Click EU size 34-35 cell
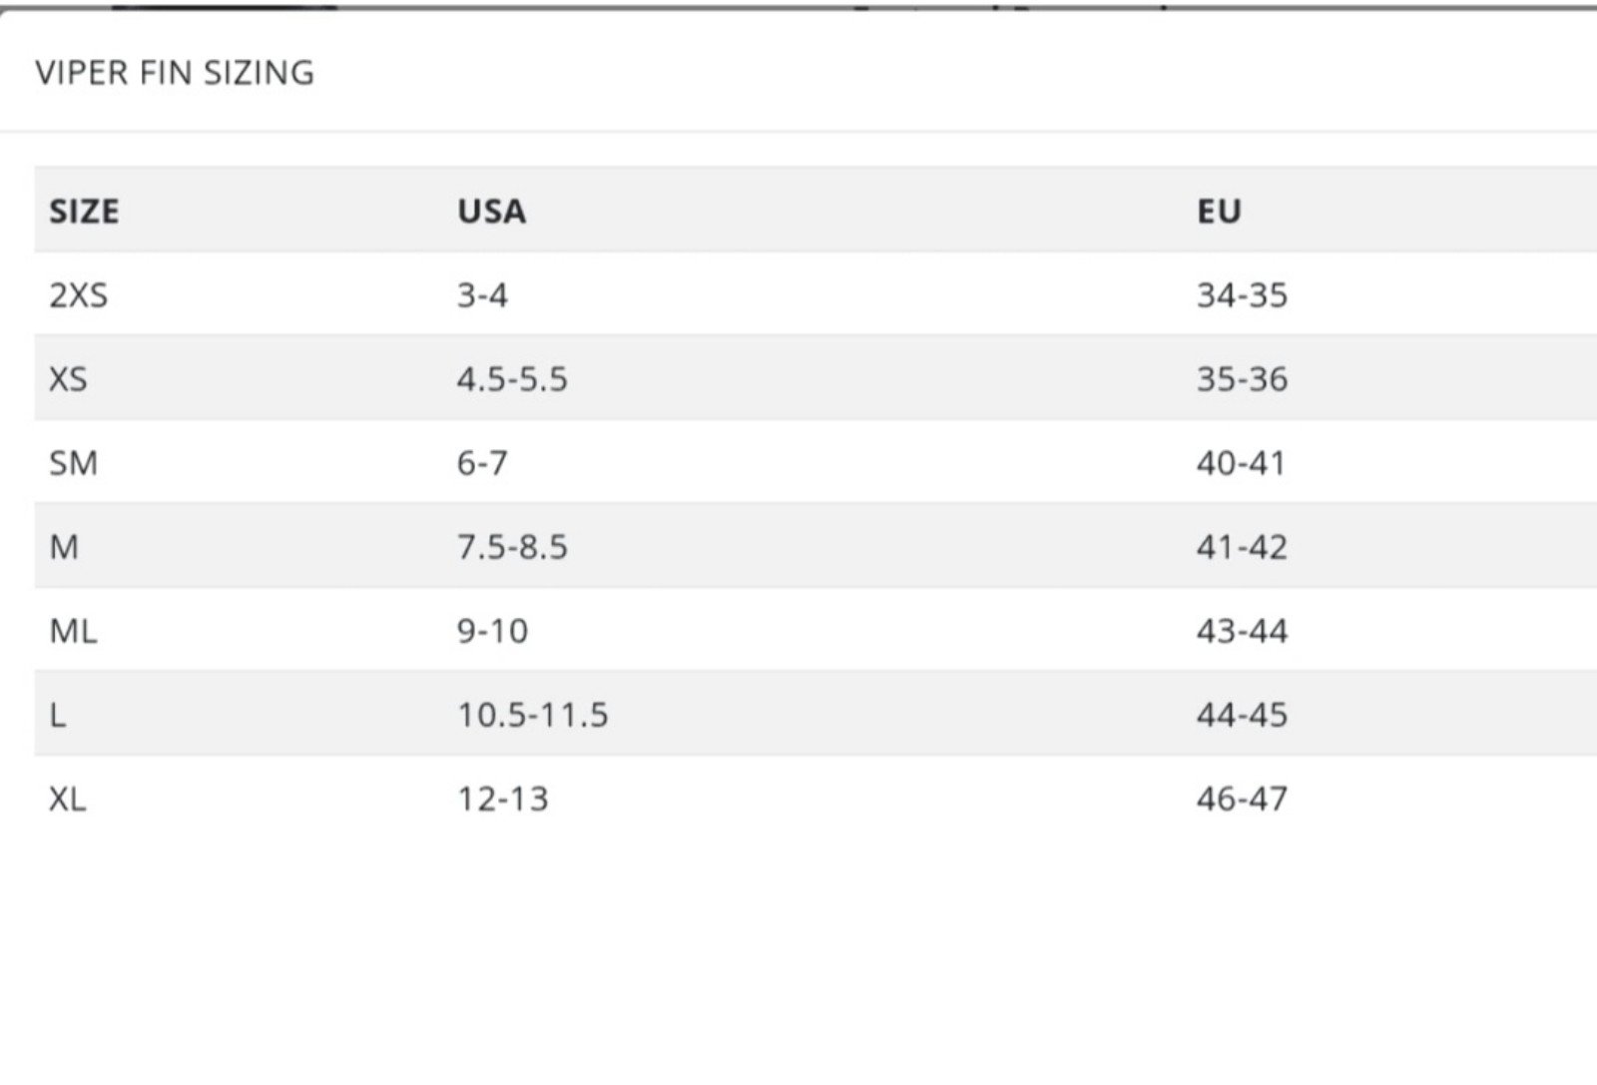Image resolution: width=1597 pixels, height=1085 pixels. [1242, 295]
